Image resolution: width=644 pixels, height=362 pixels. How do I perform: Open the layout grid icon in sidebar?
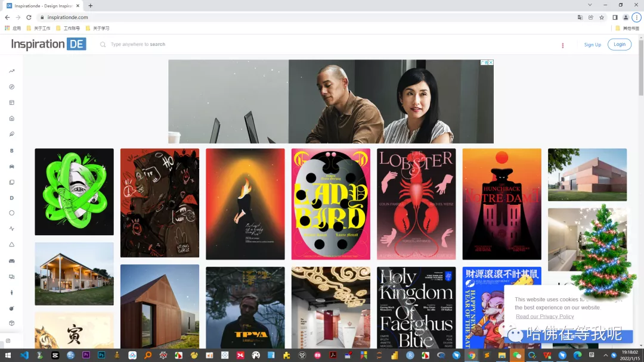12,102
